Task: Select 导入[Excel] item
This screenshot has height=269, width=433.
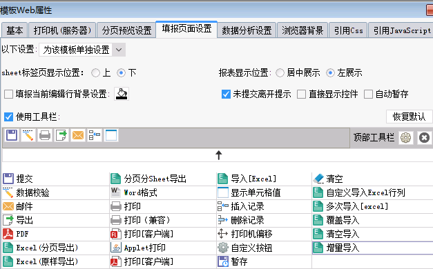Action: [264, 179]
